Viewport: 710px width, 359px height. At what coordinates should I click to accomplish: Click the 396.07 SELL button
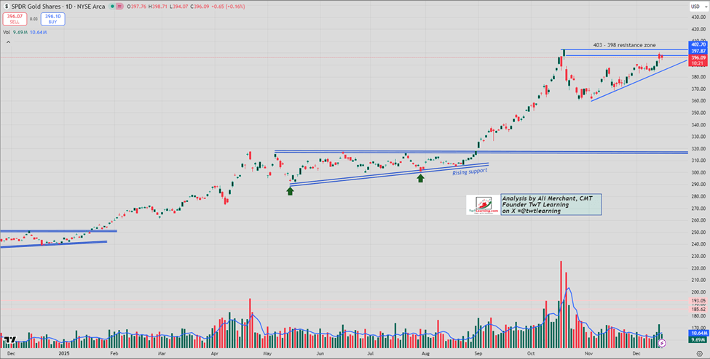(x=15, y=19)
